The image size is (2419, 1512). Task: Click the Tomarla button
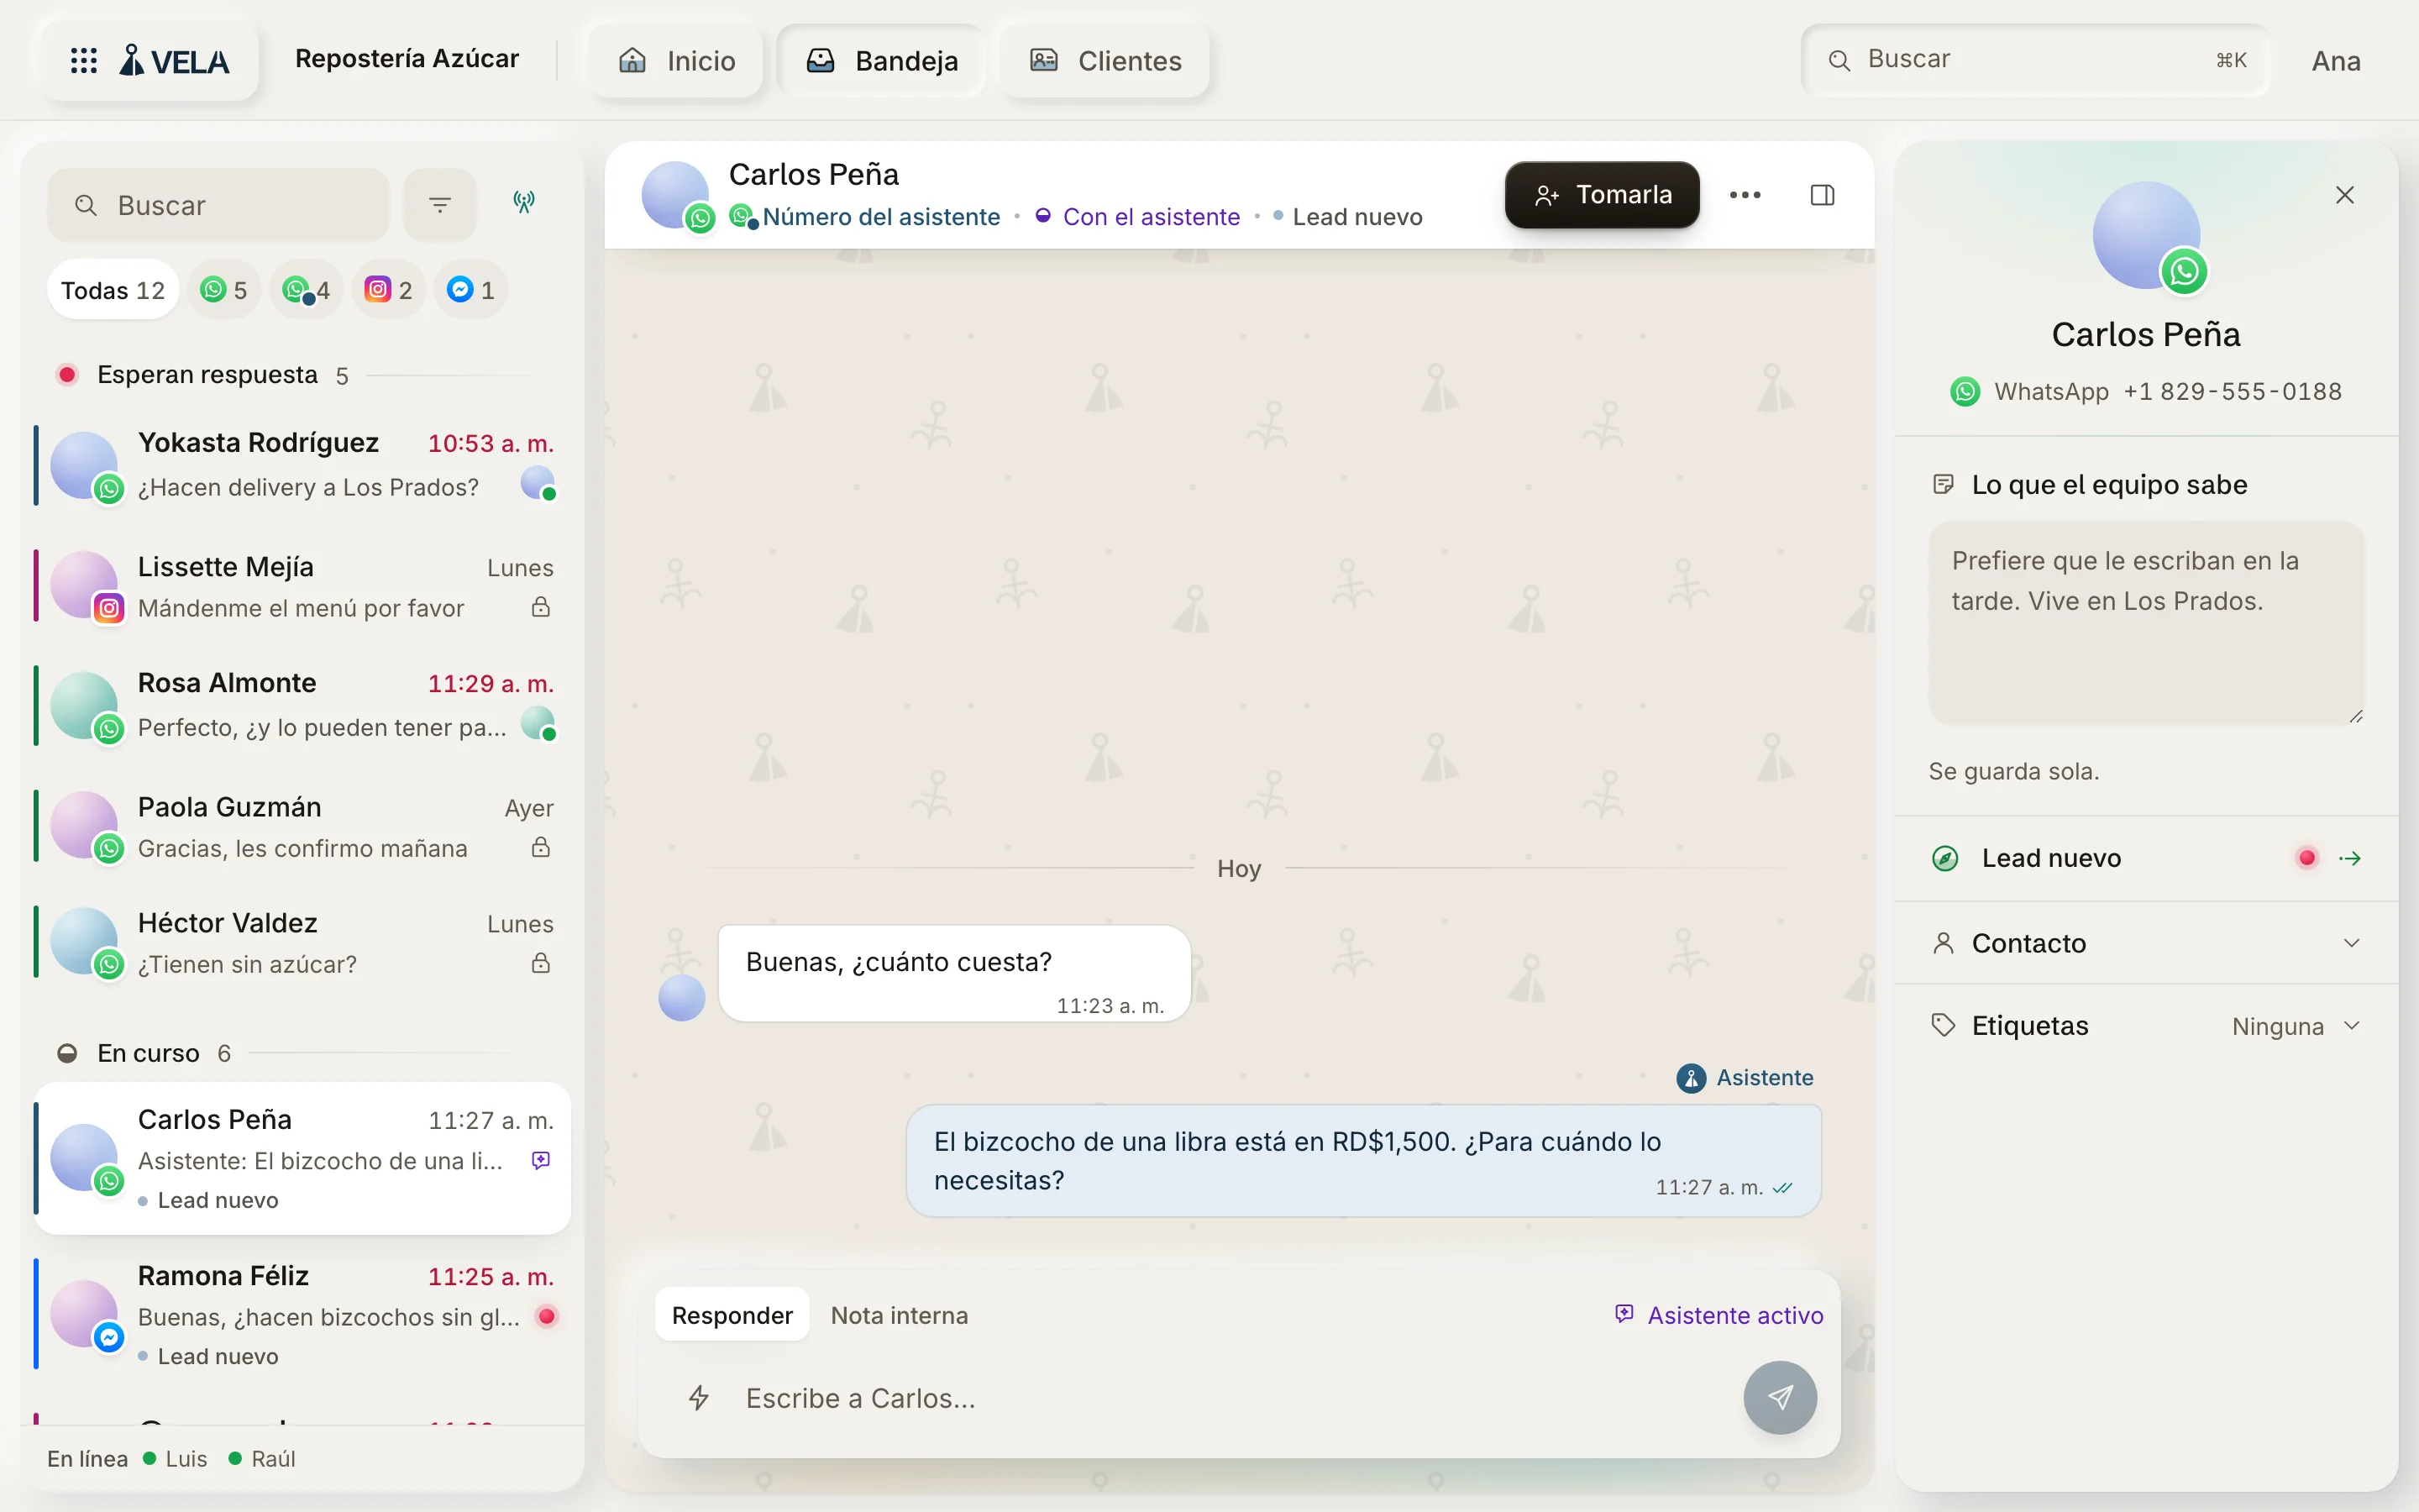pyautogui.click(x=1603, y=195)
